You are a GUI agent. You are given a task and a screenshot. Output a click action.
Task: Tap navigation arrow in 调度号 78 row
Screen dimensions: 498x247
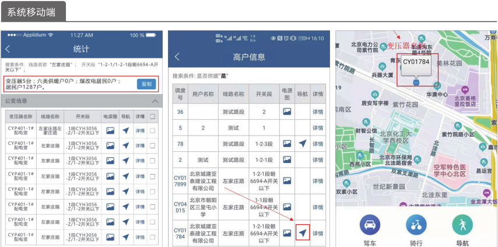tap(302, 144)
